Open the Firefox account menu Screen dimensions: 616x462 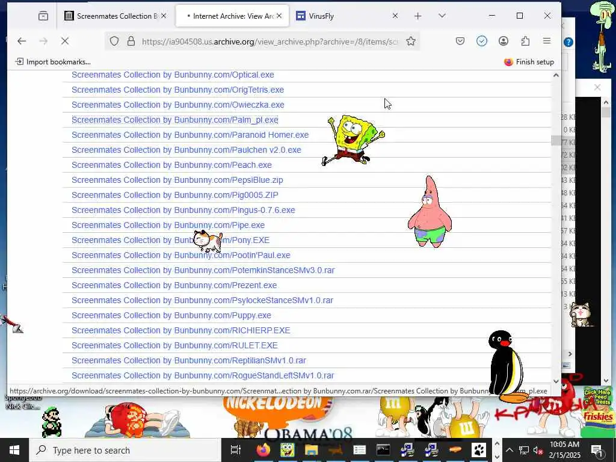(x=504, y=41)
